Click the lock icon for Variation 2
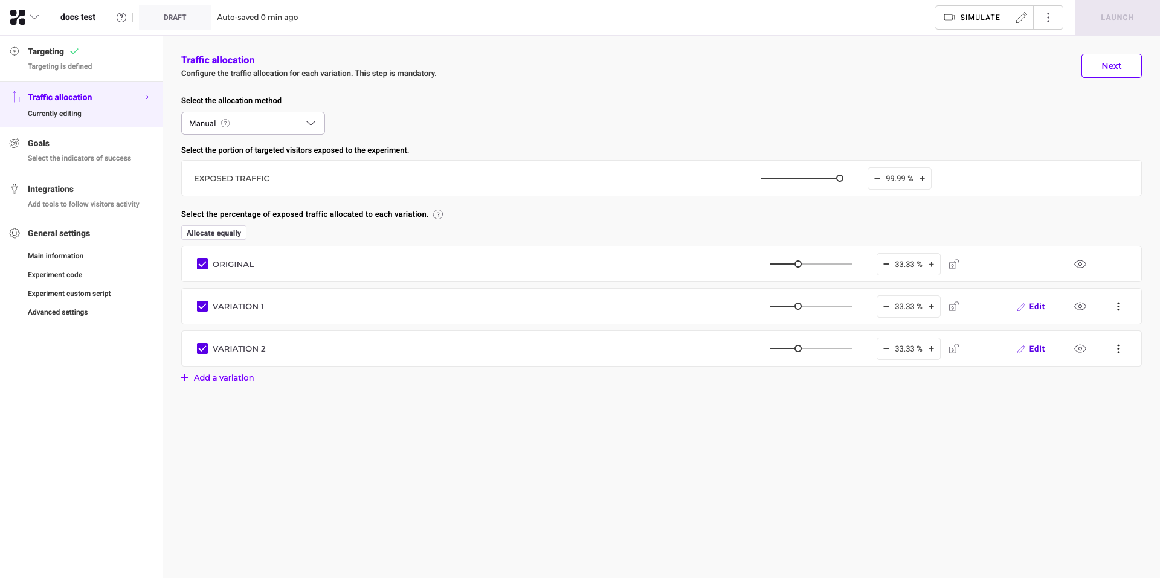1160x578 pixels. (953, 348)
